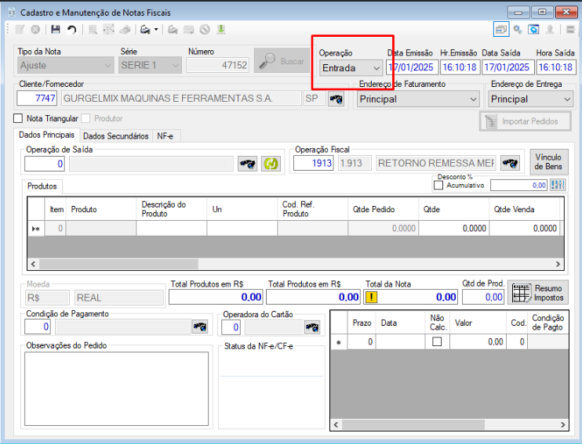Switch to the Dados Secundários tab
This screenshot has height=444, width=582.
pyautogui.click(x=115, y=136)
